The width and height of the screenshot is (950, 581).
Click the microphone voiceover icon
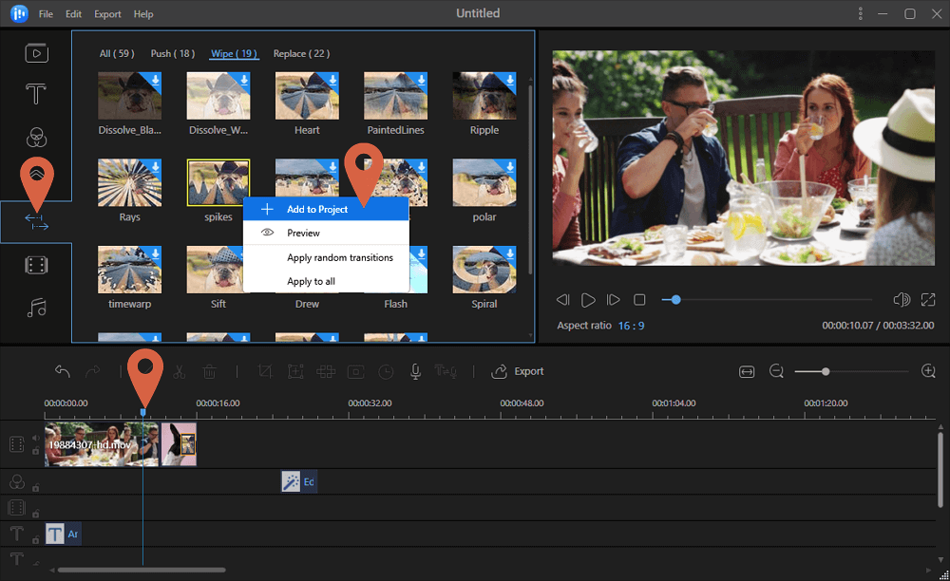(x=415, y=371)
